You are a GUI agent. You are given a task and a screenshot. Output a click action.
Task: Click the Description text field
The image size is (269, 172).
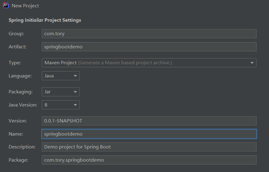click(x=149, y=147)
